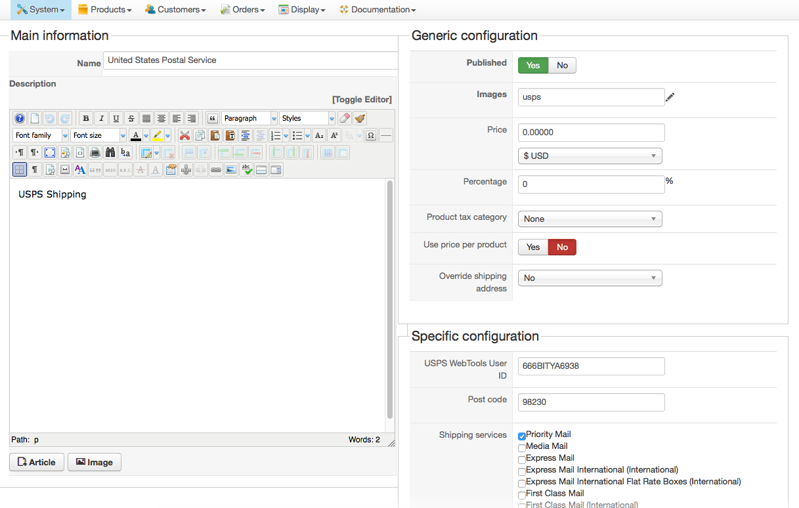This screenshot has height=508, width=799.
Task: Open the Orders menu
Action: [243, 10]
